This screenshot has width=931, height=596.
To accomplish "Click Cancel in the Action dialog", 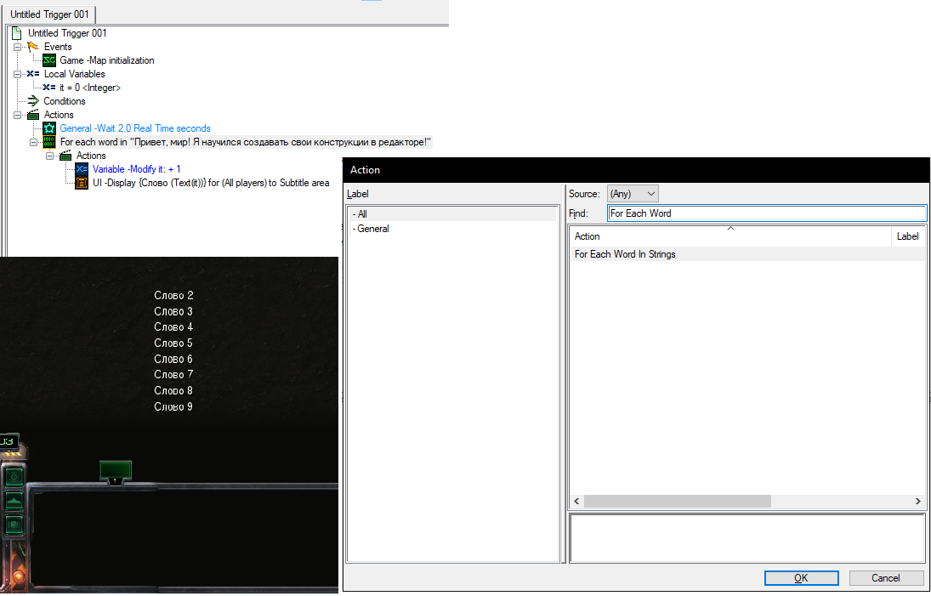I will pyautogui.click(x=885, y=578).
